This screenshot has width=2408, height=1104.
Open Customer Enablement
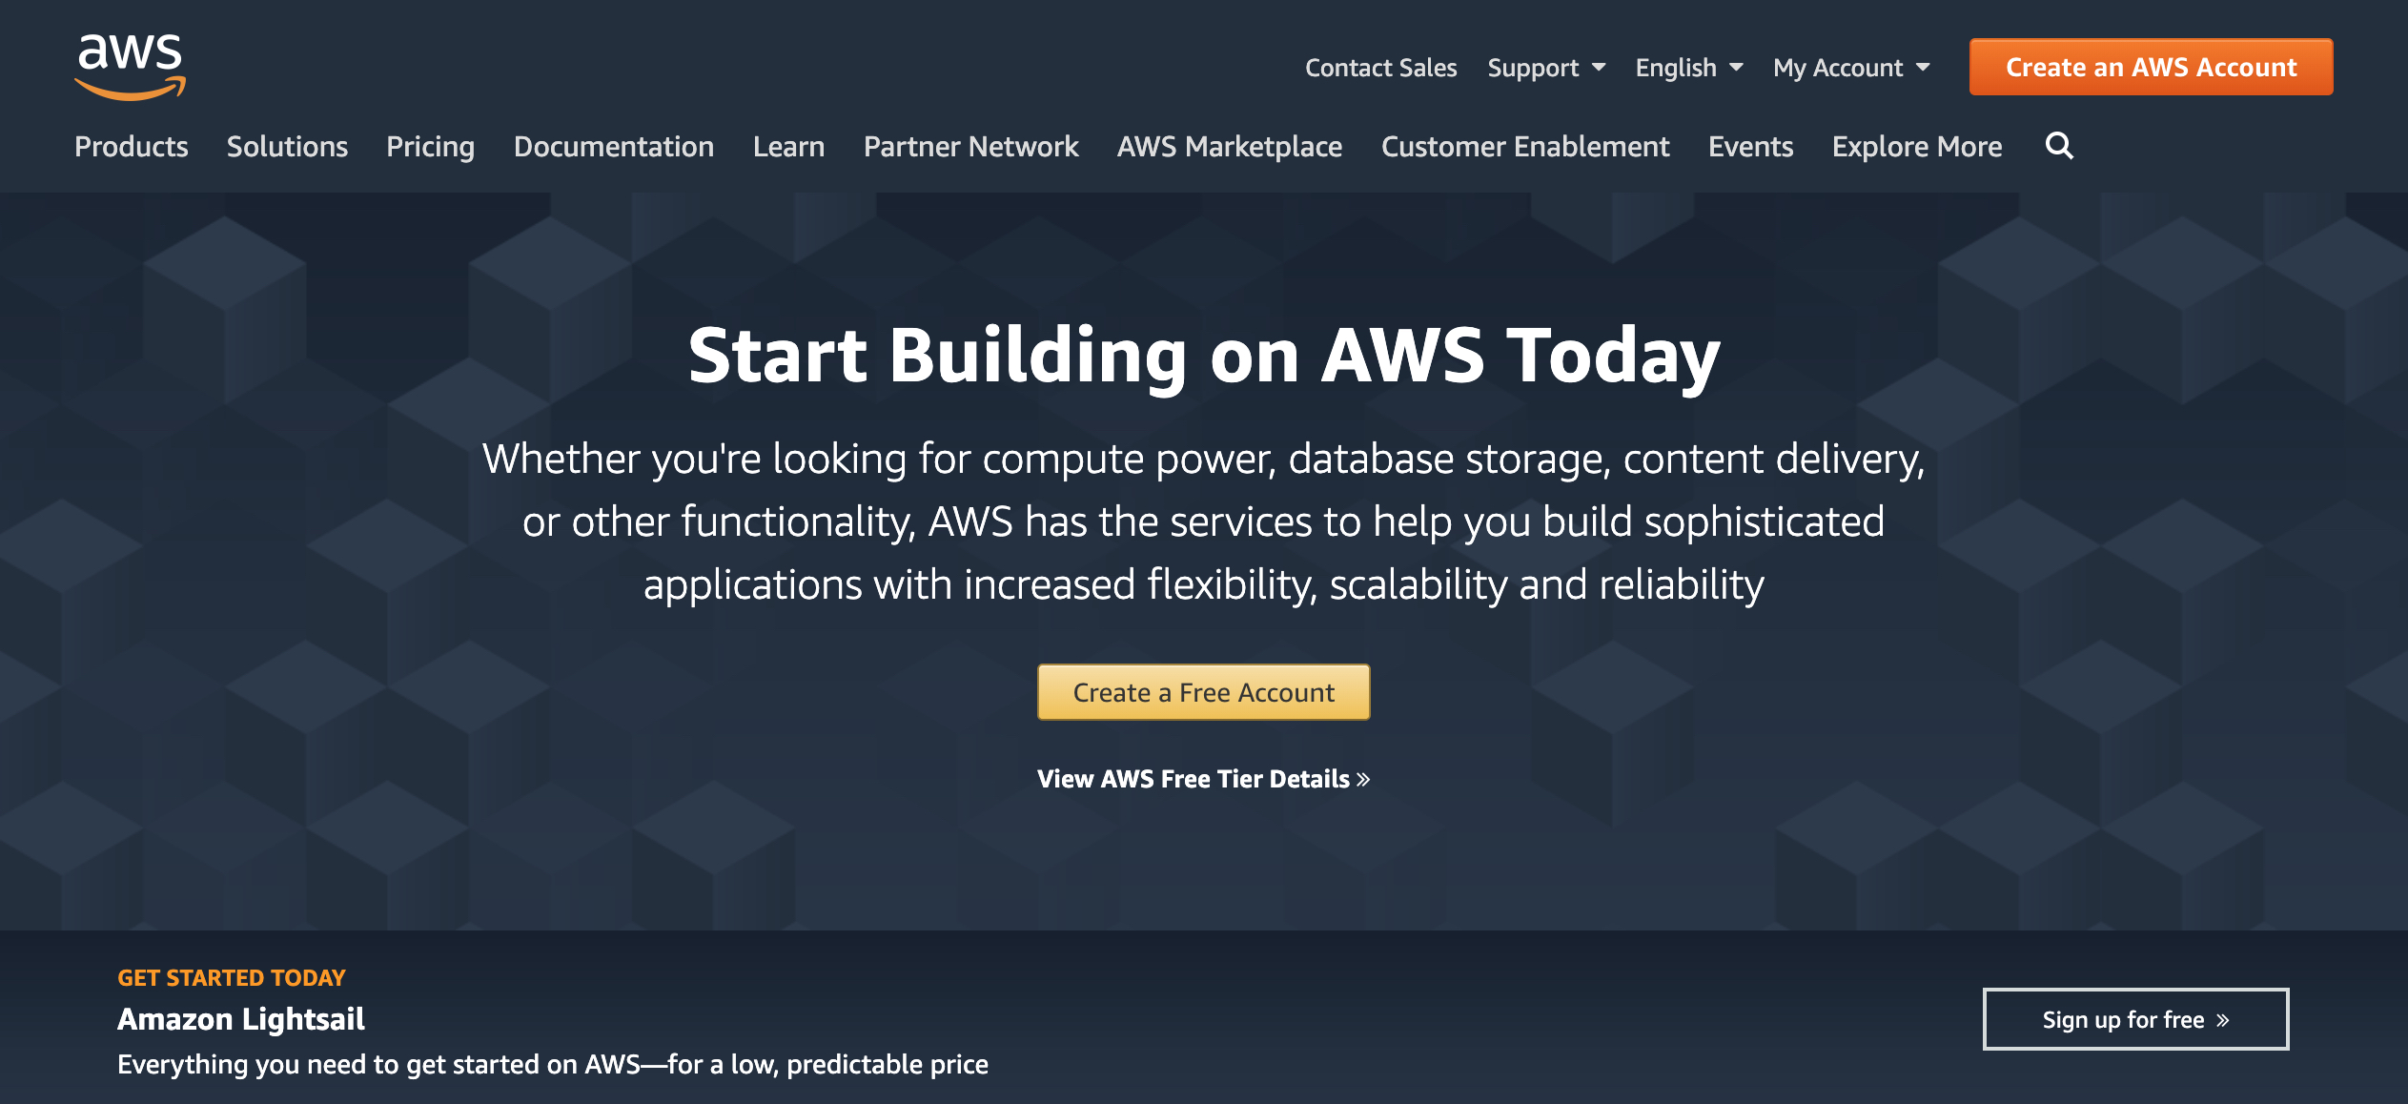(x=1524, y=146)
